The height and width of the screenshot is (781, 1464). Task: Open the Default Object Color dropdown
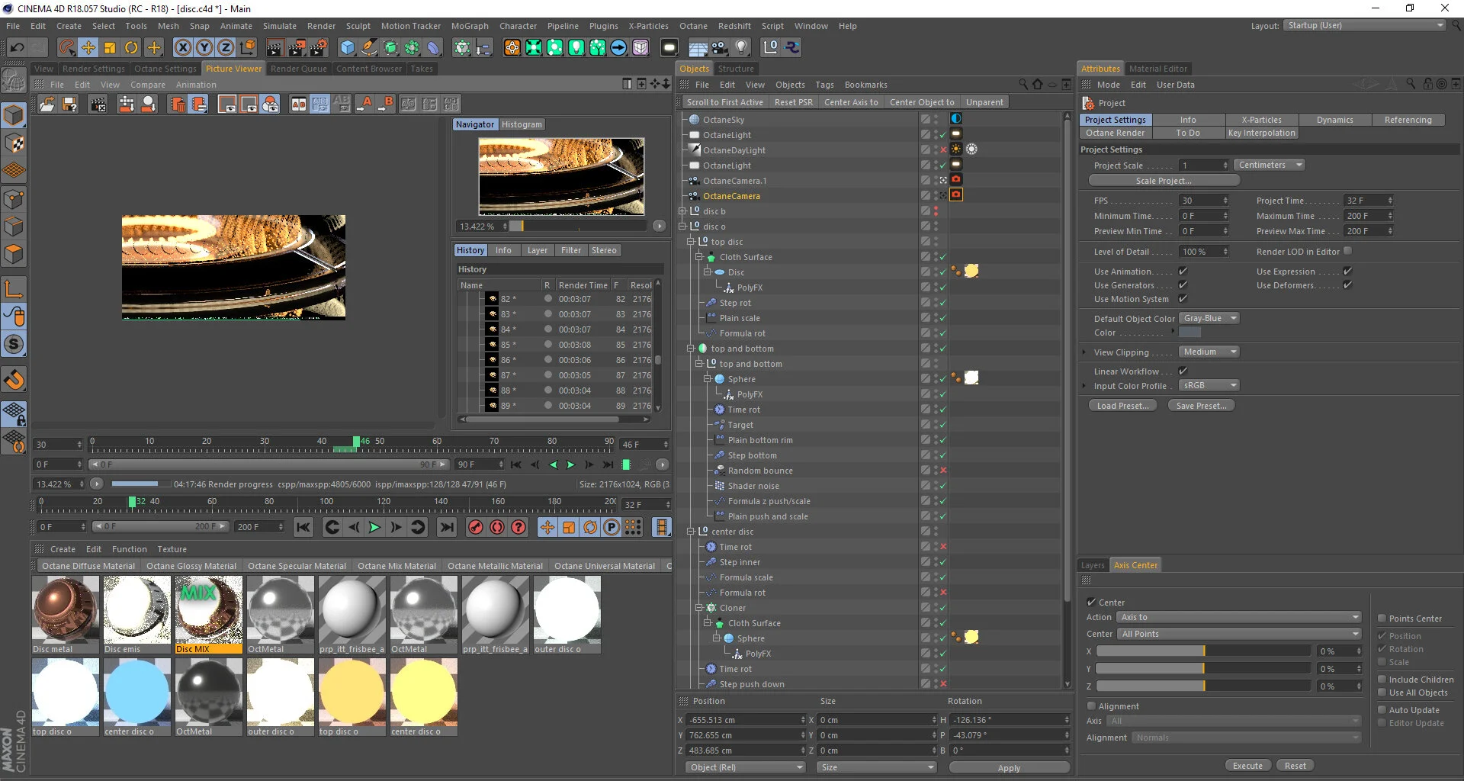point(1209,318)
